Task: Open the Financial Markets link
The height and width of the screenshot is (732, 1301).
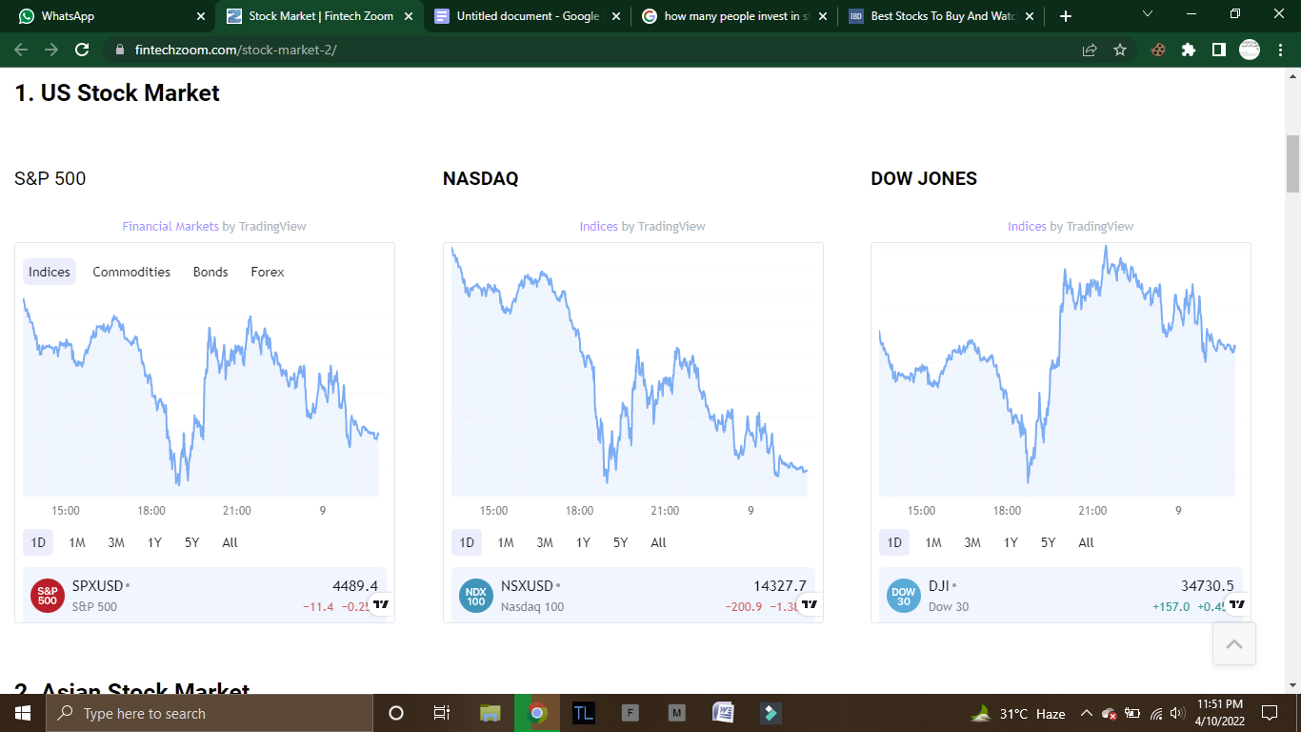Action: pos(170,226)
